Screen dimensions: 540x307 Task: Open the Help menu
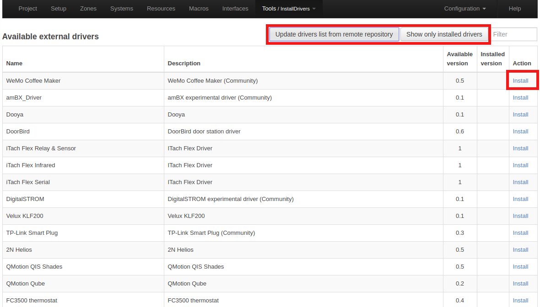coord(515,9)
